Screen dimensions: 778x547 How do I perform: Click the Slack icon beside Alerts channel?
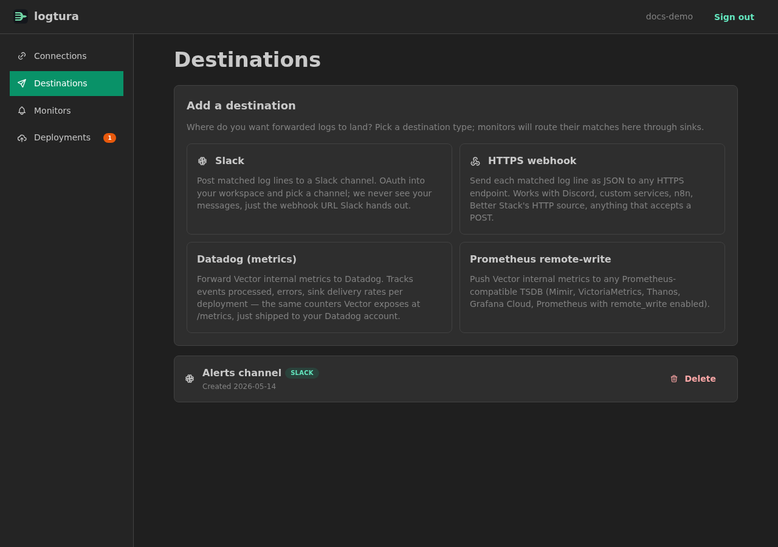190,379
